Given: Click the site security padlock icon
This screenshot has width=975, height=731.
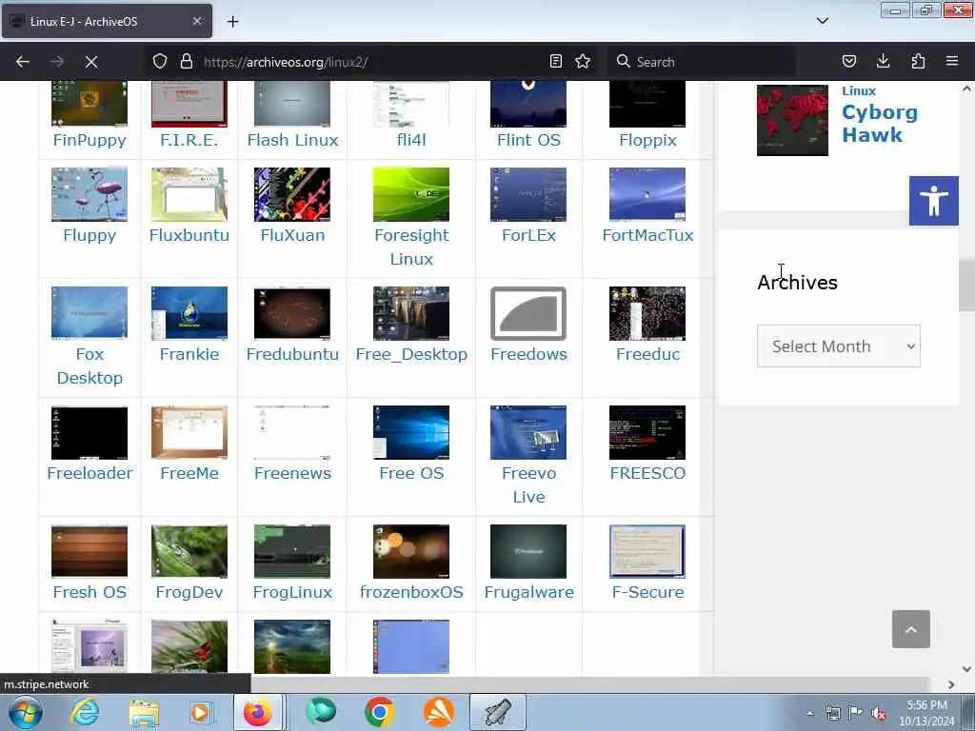Looking at the screenshot, I should (186, 62).
